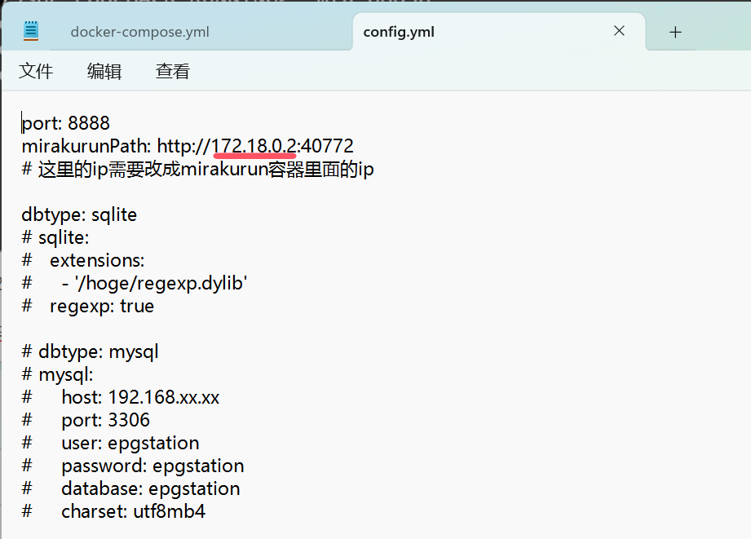Place the cursor on the dbtype: sqlite line

point(79,214)
